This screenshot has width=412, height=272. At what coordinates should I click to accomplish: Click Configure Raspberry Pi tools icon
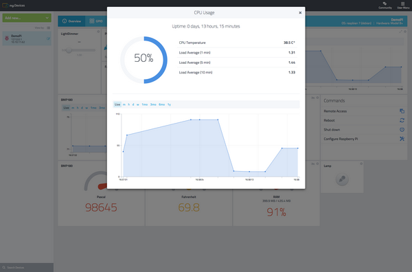click(x=402, y=139)
